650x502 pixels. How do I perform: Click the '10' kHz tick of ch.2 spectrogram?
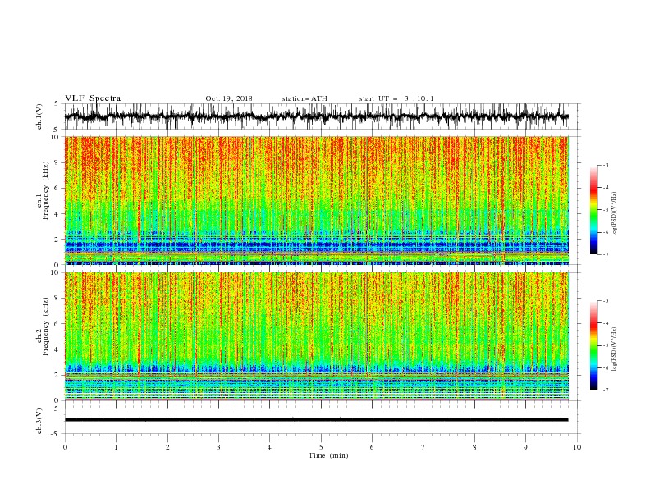tap(56, 272)
